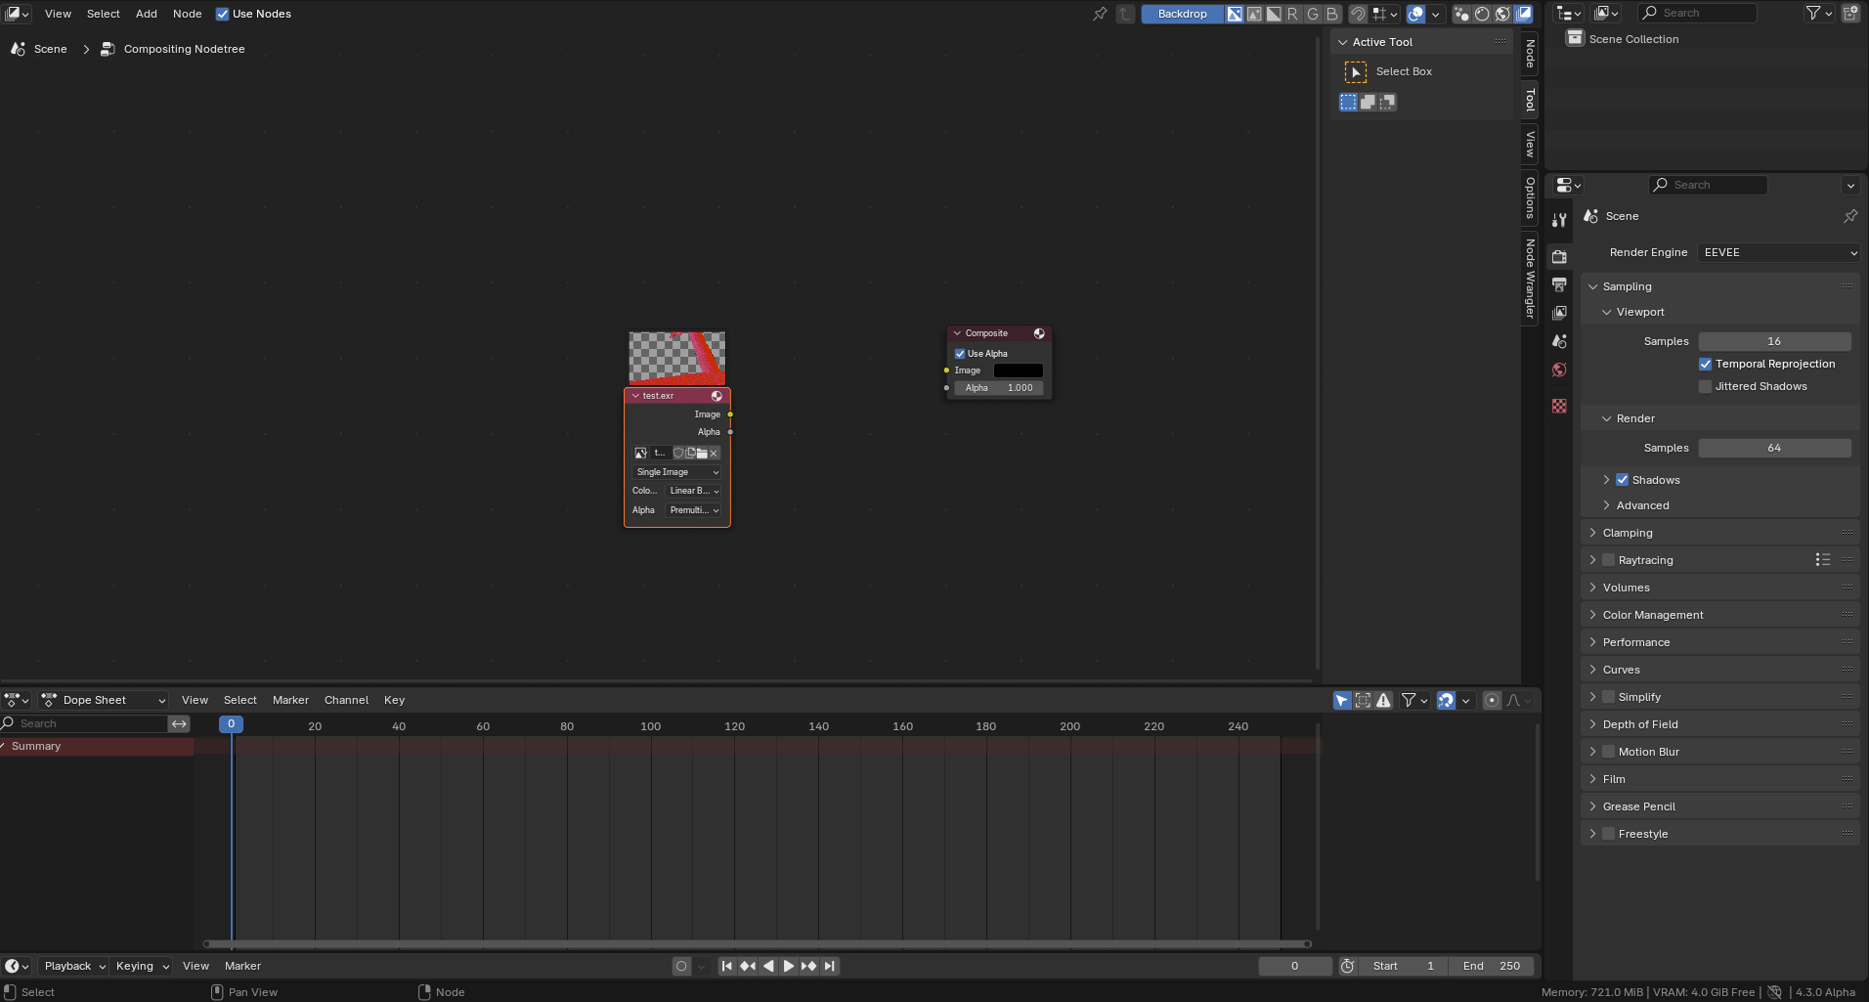Toggle the Backdrop button
Image resolution: width=1869 pixels, height=1002 pixels.
1182,14
